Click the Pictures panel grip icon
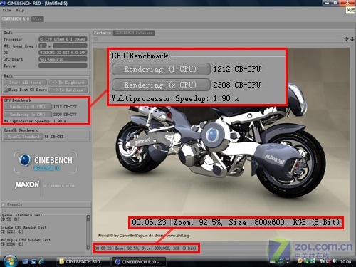This screenshot has height=267, width=356. pos(96,39)
